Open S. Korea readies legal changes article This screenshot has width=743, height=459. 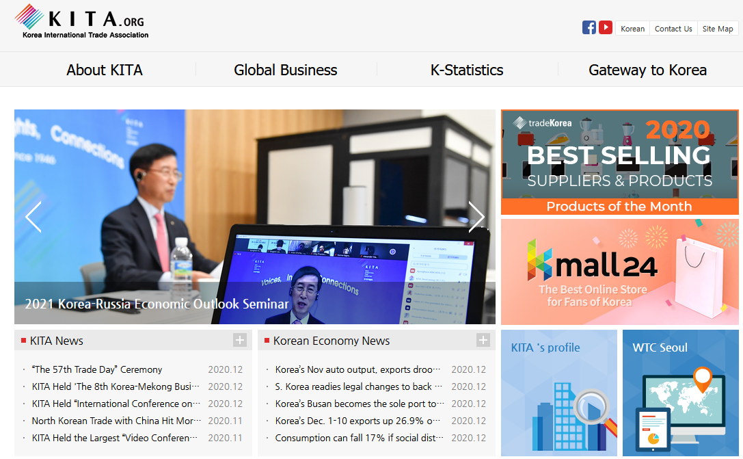tap(358, 386)
